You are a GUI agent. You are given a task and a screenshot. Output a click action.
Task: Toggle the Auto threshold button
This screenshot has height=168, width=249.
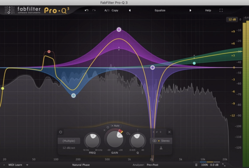pos(115,126)
